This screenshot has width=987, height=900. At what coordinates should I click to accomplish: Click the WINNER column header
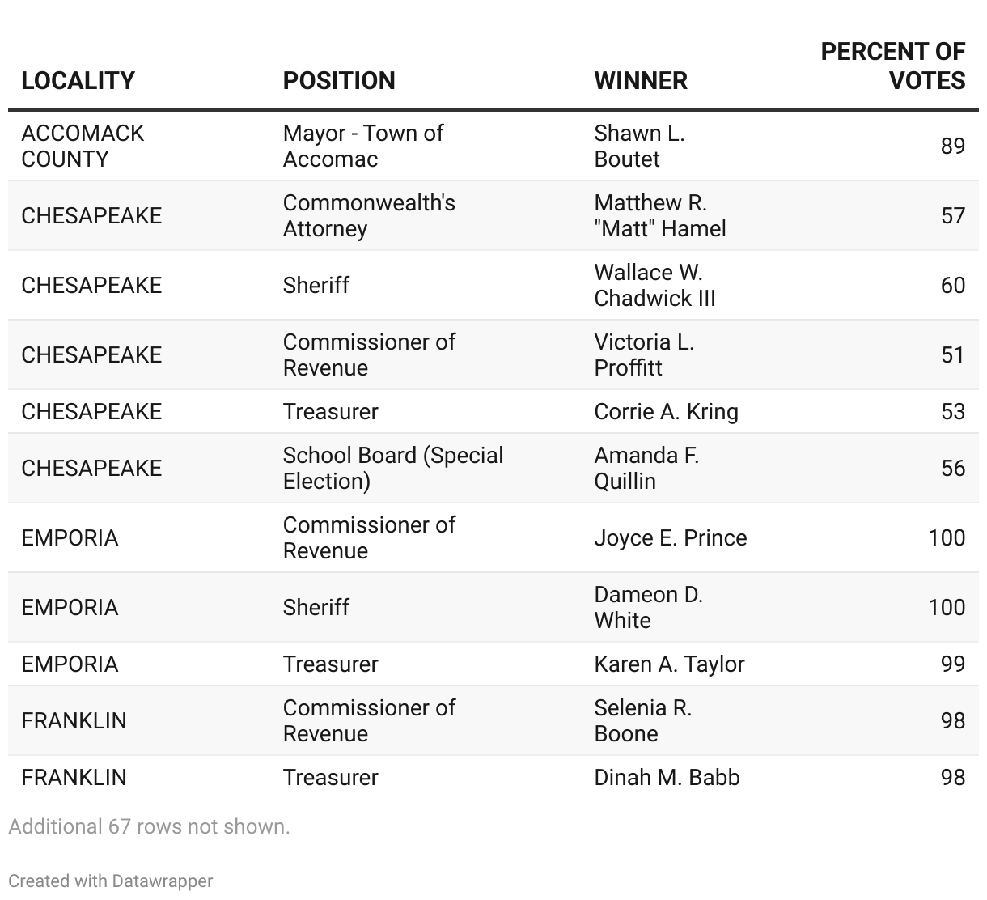641,80
